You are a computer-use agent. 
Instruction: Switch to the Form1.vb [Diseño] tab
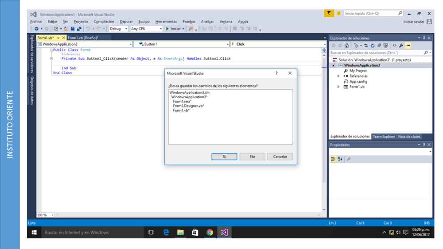[x=83, y=38]
